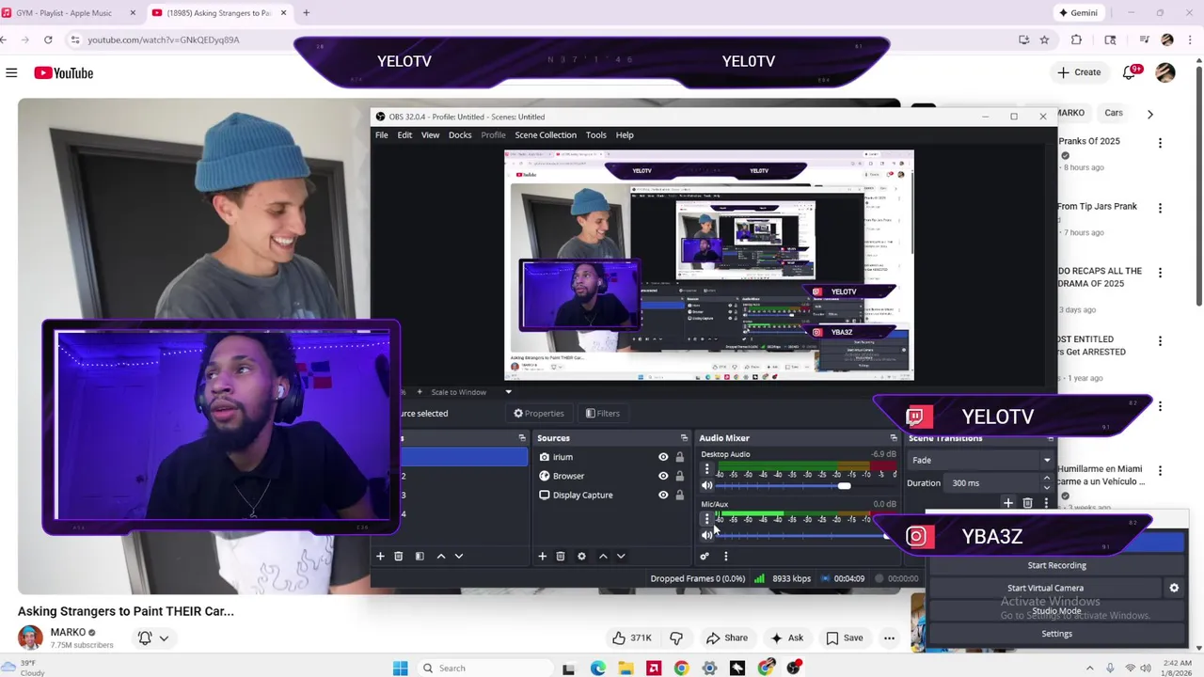This screenshot has width=1204, height=677.
Task: Open the source Filters button
Action: (602, 413)
